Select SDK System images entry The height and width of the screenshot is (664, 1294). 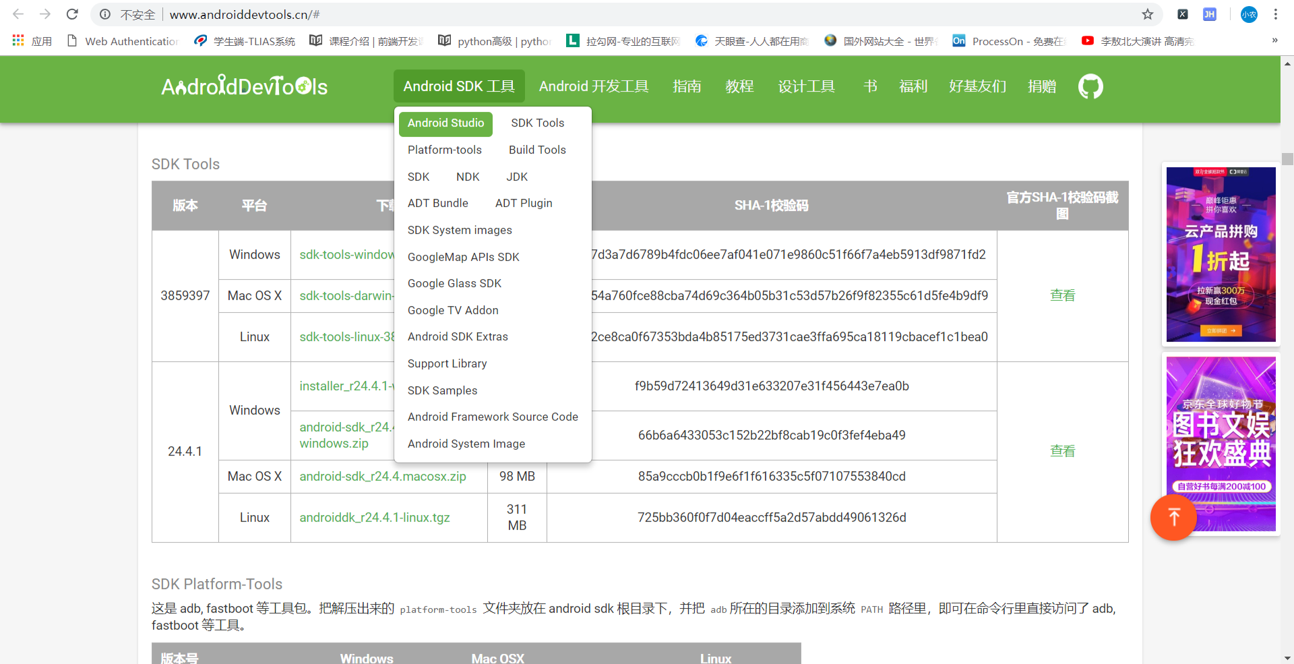460,230
